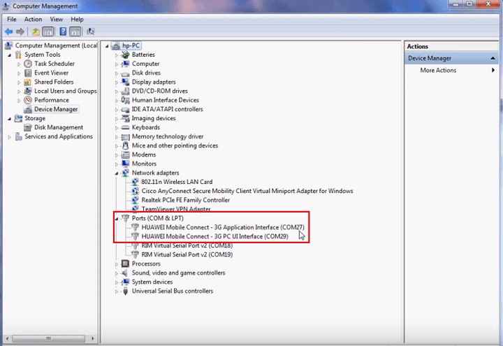This screenshot has width=503, height=346.
Task: Select Memory technology driver category
Action: [168, 136]
